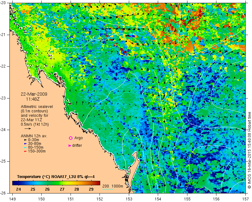
Task: Click the '80-150m' depth label
Action: coord(36,147)
